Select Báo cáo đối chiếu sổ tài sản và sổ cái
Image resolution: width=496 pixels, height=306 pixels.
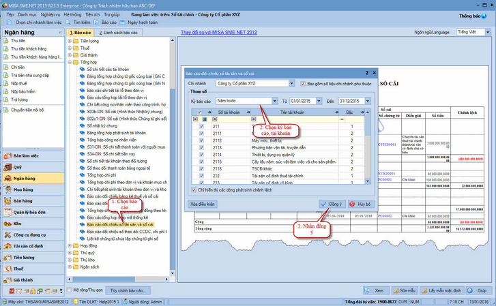click(120, 224)
